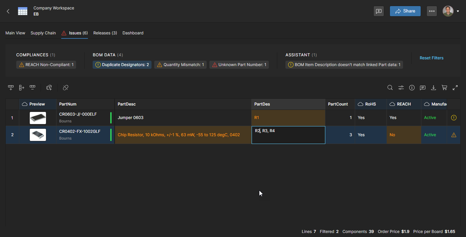466x237 pixels.
Task: Open the three-dot more options menu
Action: coord(432,11)
